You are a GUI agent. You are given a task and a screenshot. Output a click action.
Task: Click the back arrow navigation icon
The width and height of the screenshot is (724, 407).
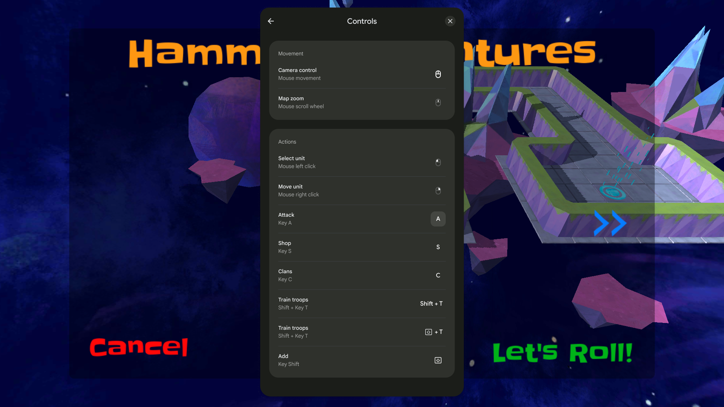(x=271, y=21)
